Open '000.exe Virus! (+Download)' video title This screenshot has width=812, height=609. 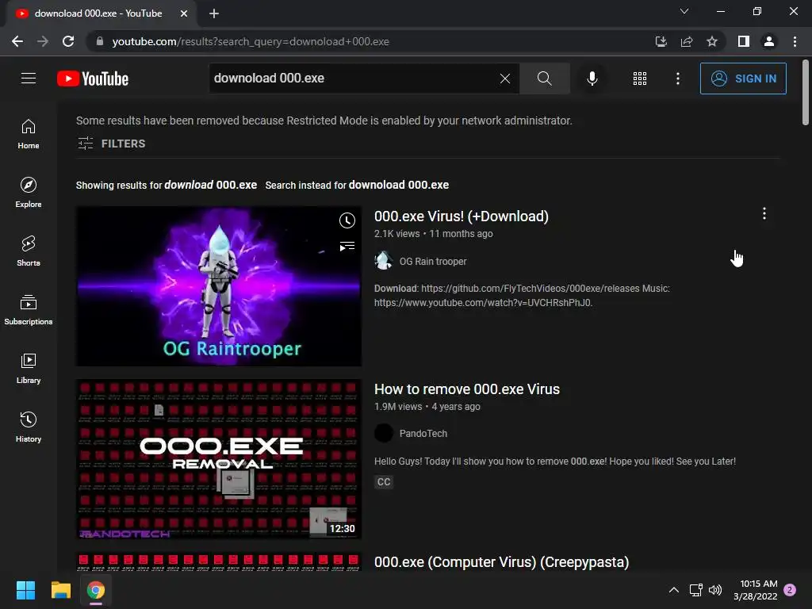coord(462,216)
